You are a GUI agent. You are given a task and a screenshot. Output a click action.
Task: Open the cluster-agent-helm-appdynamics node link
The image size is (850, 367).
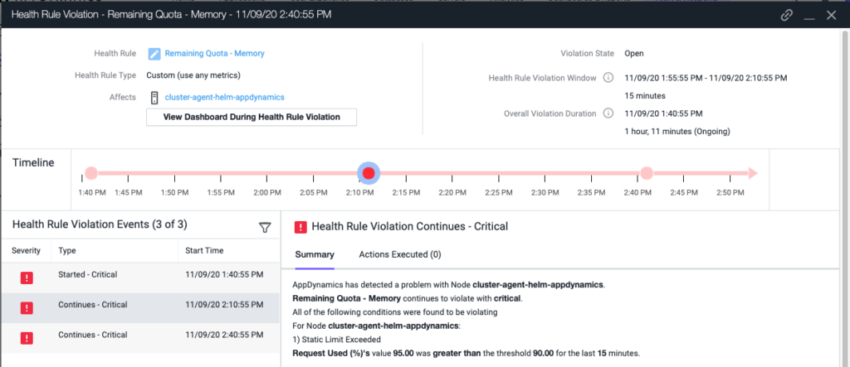tap(224, 97)
